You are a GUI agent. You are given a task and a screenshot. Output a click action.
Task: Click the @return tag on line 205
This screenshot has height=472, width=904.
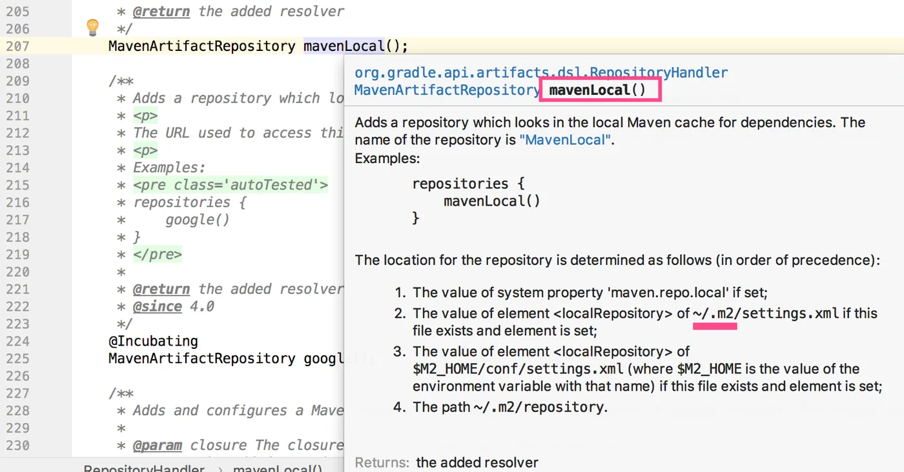161,12
